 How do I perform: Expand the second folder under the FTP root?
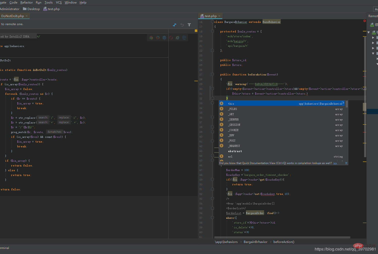point(373,43)
